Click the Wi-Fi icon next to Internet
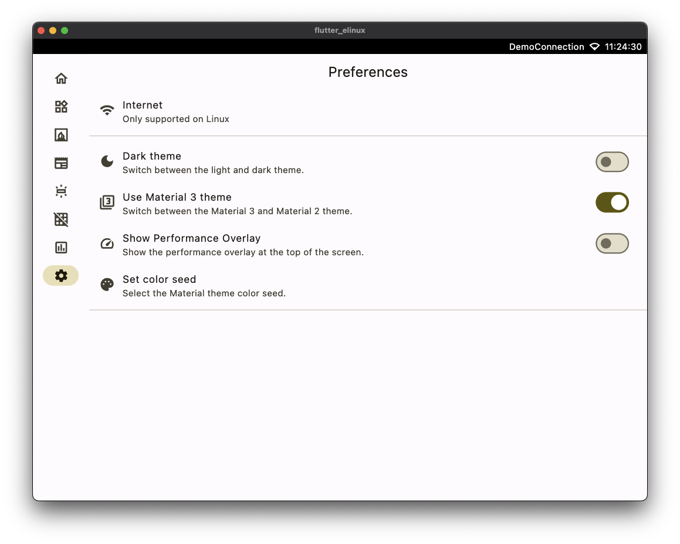The height and width of the screenshot is (544, 680). point(107,110)
